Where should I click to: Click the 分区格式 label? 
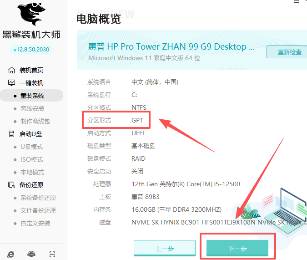(99, 107)
